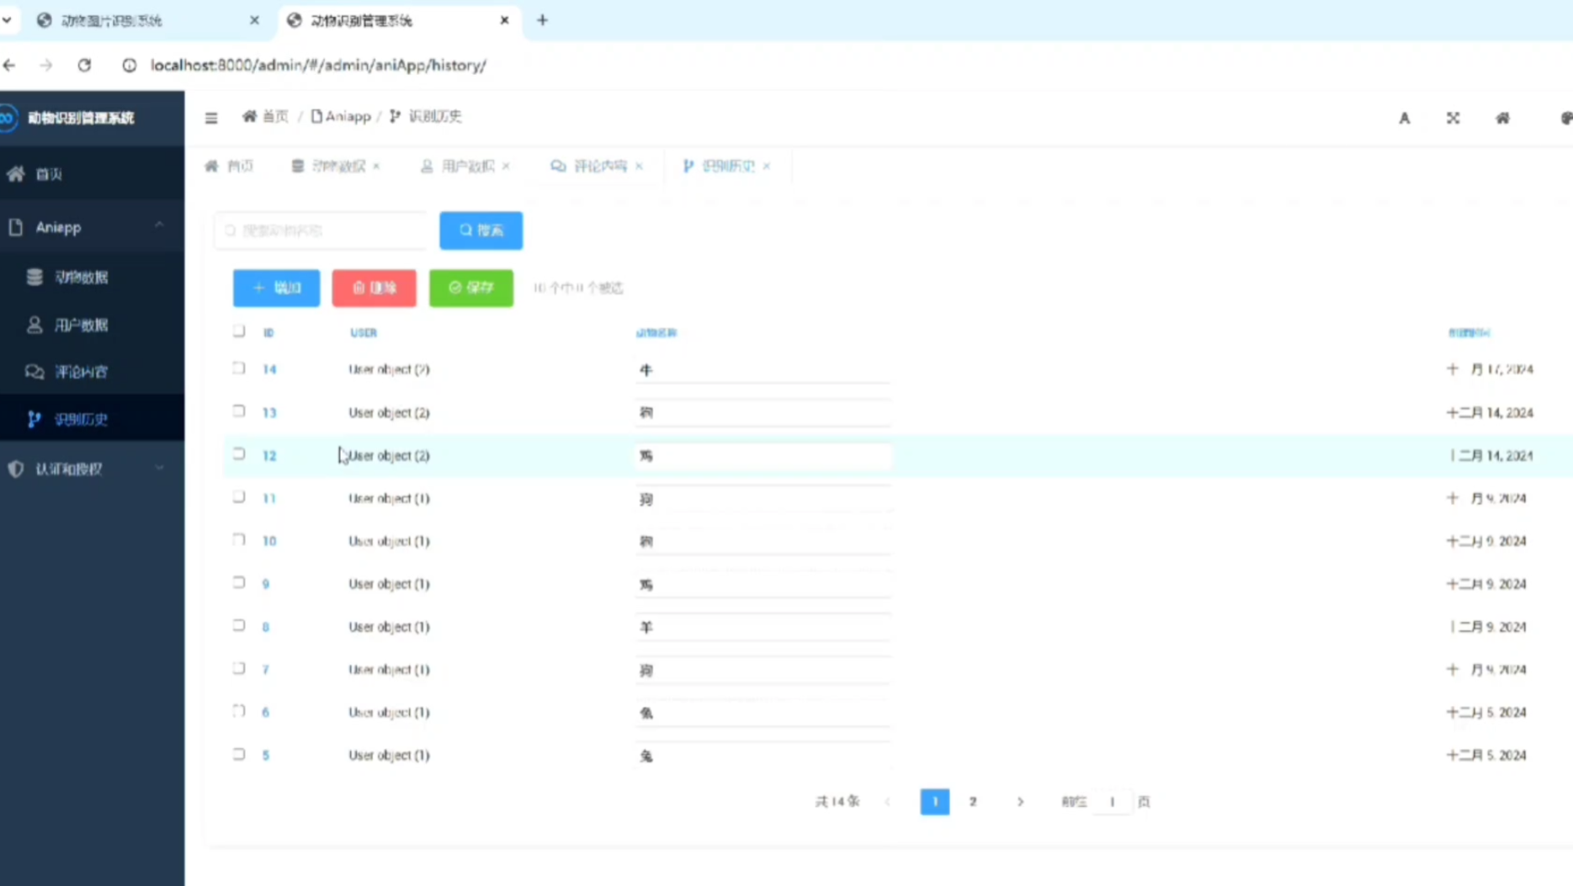Click the search input field

[324, 231]
